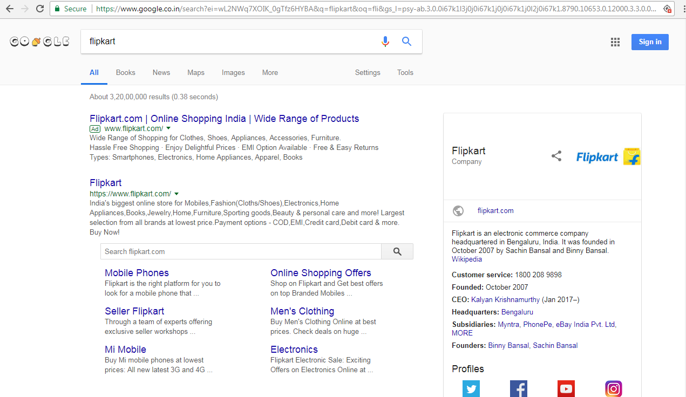
Task: Click the Flipkart logo image
Action: coord(608,156)
